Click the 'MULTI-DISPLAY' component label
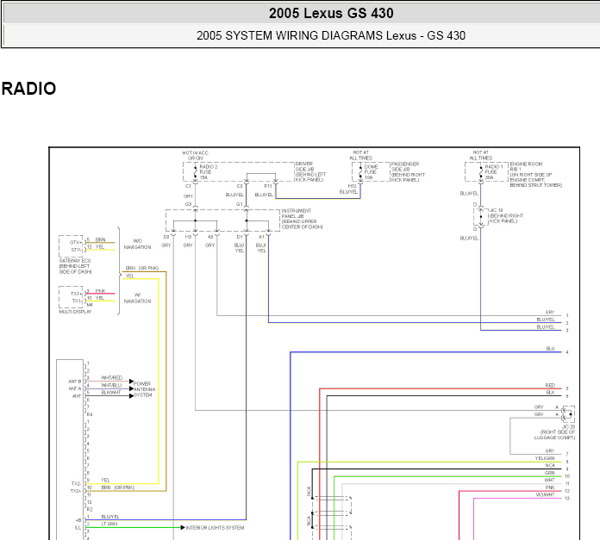The image size is (600, 540). point(75,312)
